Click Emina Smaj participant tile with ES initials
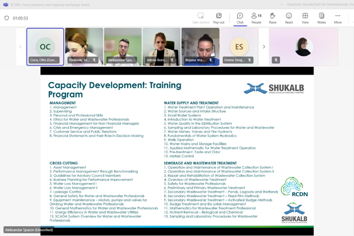Image resolution: width=354 pixels, height=236 pixels. click(x=239, y=47)
